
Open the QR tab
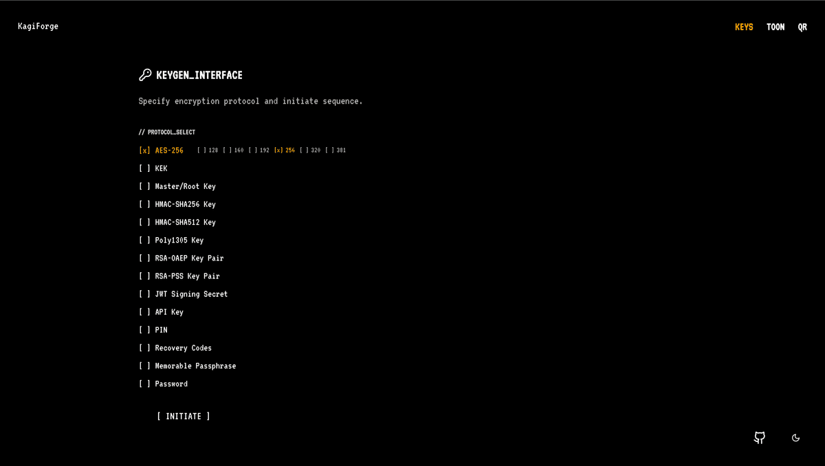802,27
